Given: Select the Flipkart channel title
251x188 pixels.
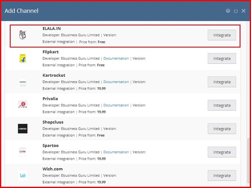Looking at the screenshot, I should pyautogui.click(x=51, y=52).
